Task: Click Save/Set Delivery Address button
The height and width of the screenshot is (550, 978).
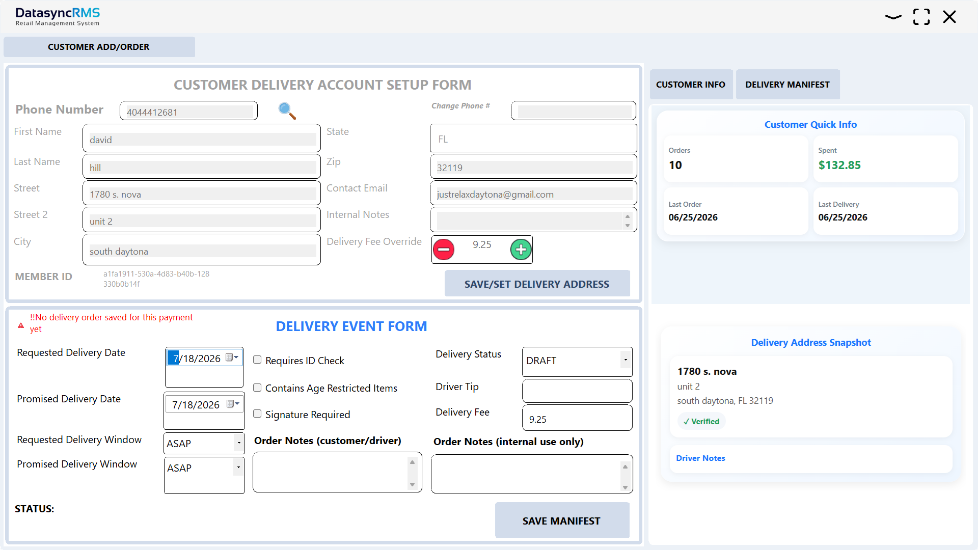Action: click(x=537, y=284)
